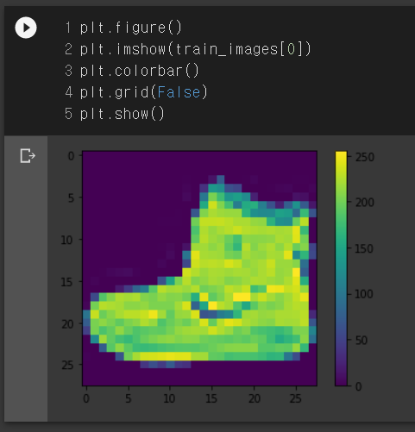
Task: Click line number 3 in code gutter
Action: tap(68, 71)
